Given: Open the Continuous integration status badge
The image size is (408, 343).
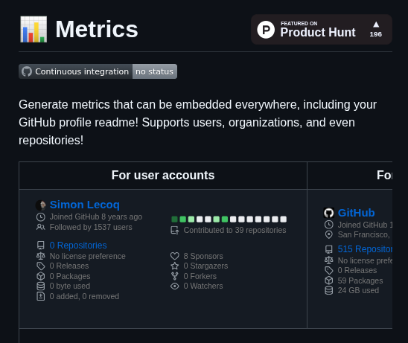Looking at the screenshot, I should point(98,71).
